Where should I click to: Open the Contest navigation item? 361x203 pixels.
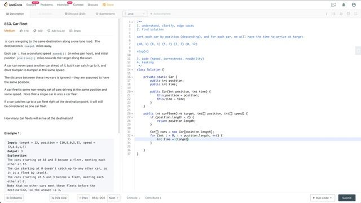click(x=78, y=5)
